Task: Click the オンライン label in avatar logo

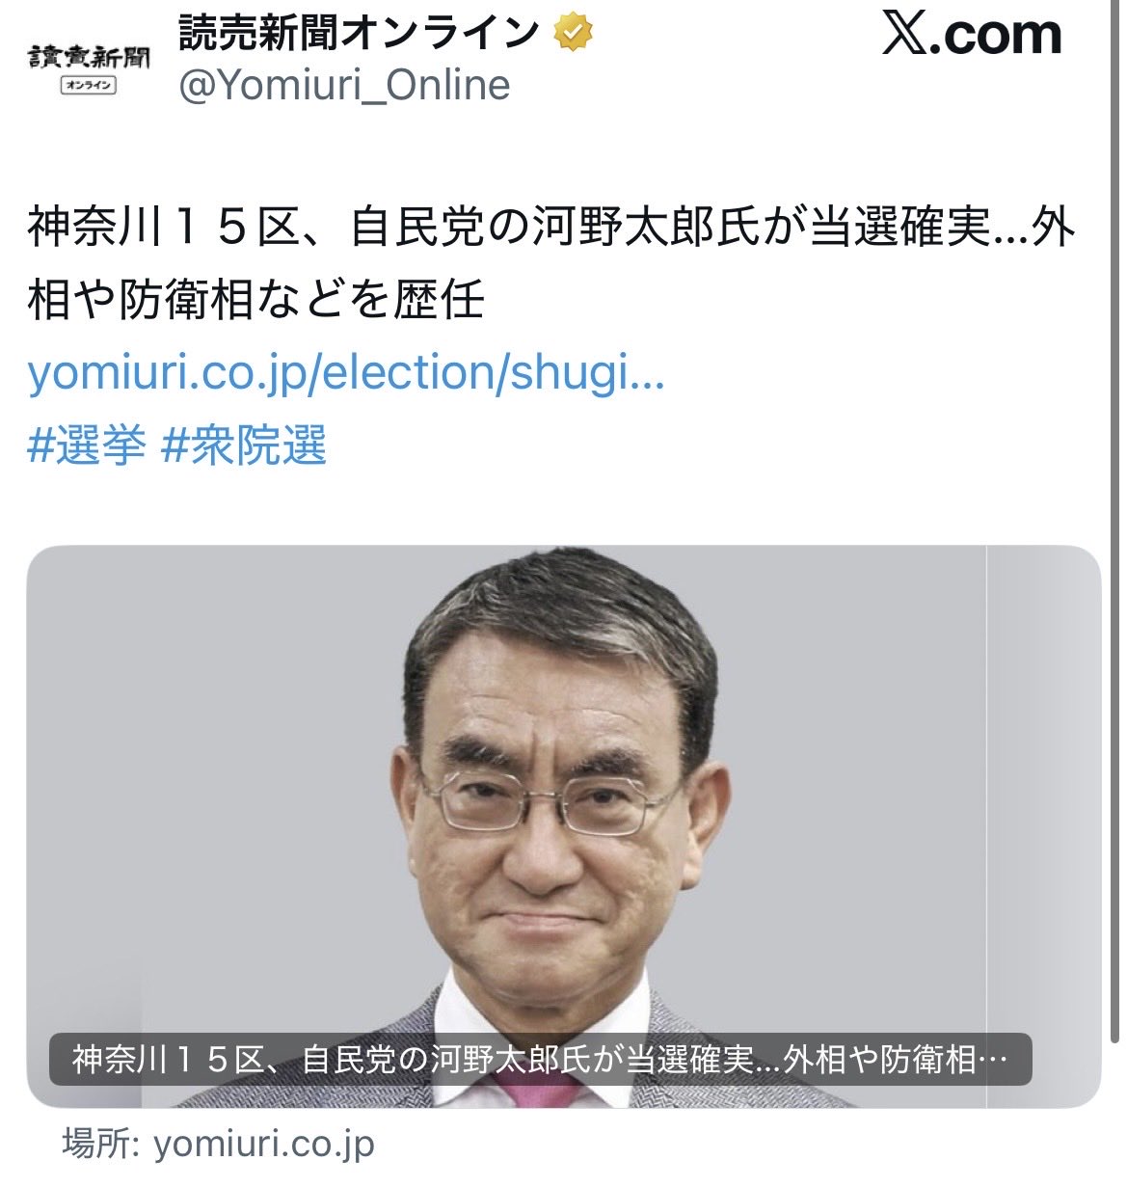Action: pyautogui.click(x=89, y=86)
